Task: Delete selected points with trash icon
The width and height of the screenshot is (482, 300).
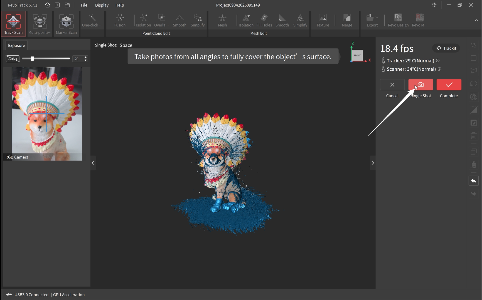Action: 474,136
